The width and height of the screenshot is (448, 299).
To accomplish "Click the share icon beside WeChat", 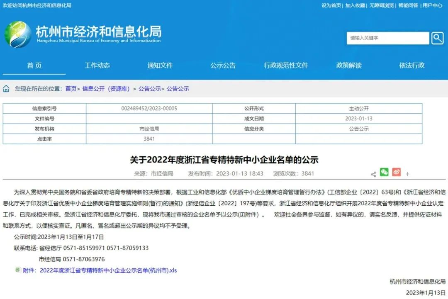I will 373,174.
